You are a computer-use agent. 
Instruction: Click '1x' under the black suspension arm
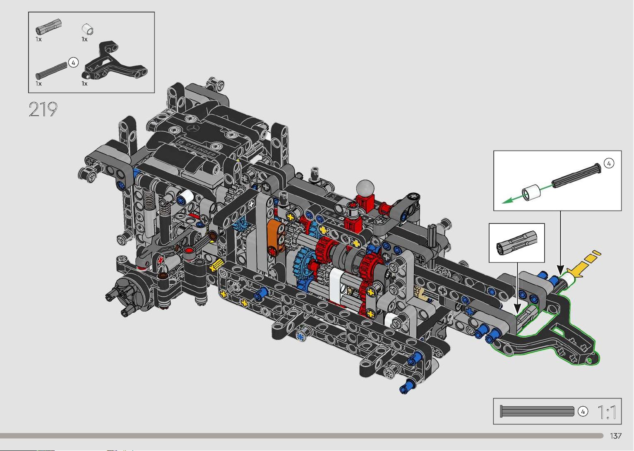pyautogui.click(x=84, y=84)
